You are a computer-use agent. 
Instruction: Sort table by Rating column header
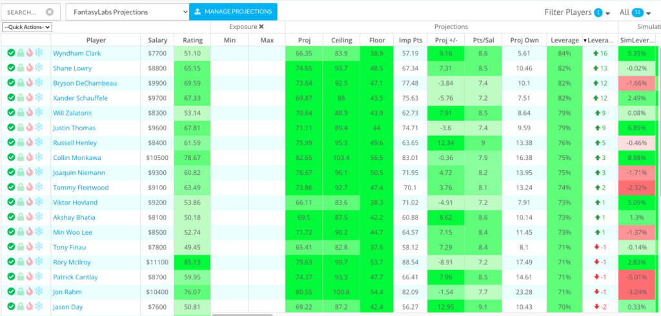pos(192,41)
